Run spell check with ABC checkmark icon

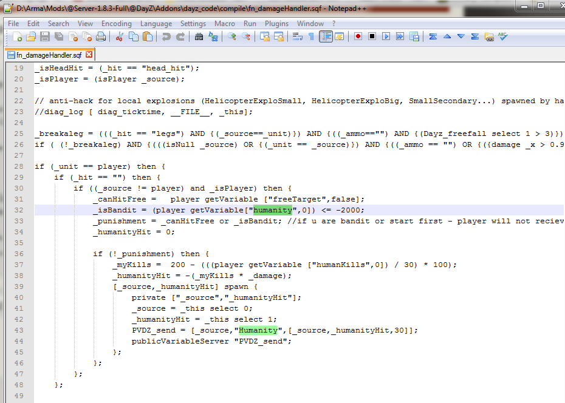tap(503, 36)
